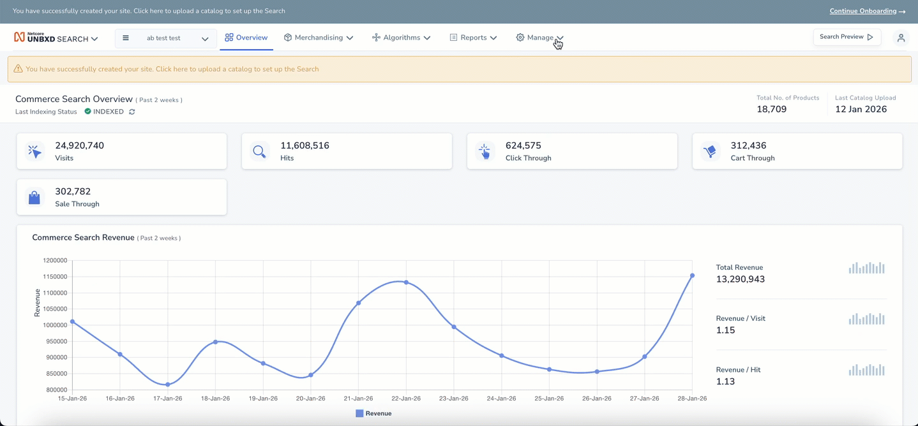Image resolution: width=918 pixels, height=426 pixels.
Task: Click the 28-Jan-26 data point on chart
Action: (x=692, y=275)
